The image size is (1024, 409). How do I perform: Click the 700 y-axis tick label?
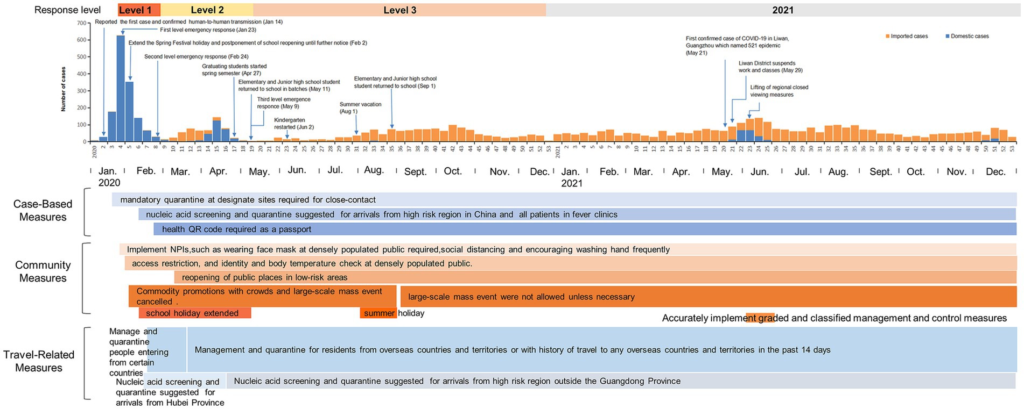point(81,23)
